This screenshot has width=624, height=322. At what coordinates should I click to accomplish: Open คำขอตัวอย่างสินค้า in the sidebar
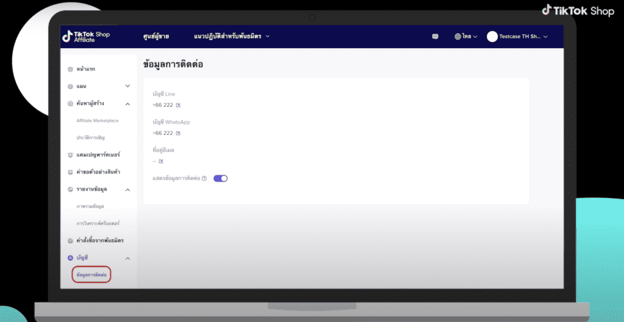click(x=98, y=172)
